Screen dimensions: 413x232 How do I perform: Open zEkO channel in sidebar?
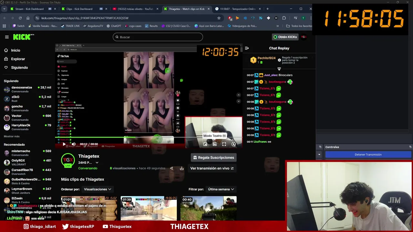[x=27, y=99]
